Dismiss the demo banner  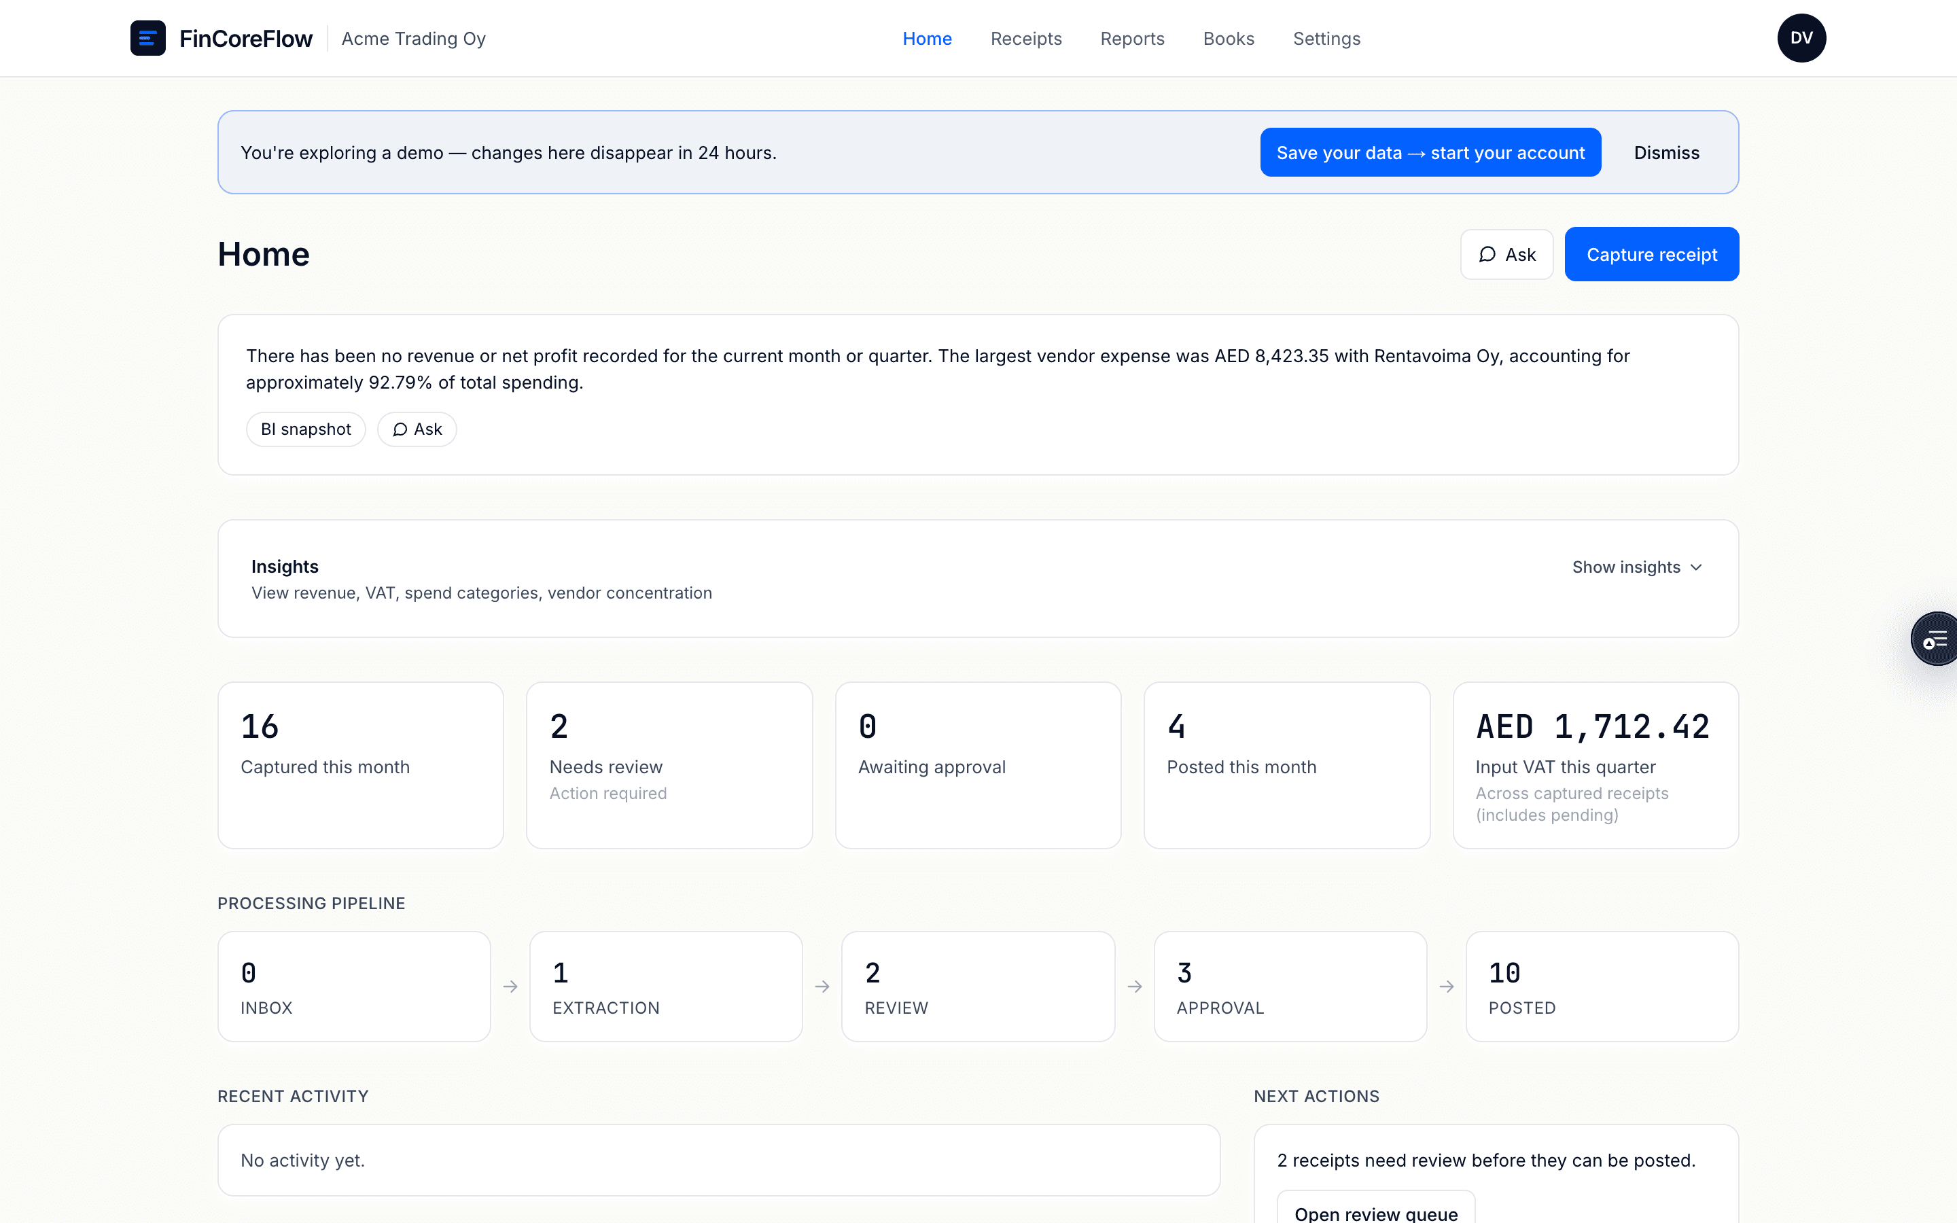(1666, 153)
